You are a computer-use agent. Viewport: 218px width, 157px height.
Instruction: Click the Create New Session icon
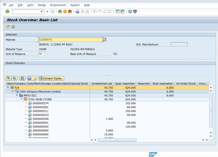[117, 12]
